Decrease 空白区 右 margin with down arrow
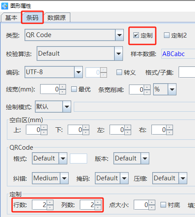 (170, 132)
